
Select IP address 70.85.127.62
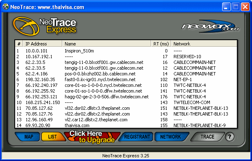pos(39,108)
